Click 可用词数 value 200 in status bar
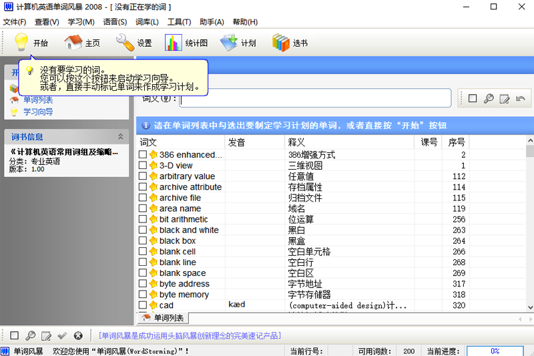This screenshot has height=356, width=534. (409, 351)
